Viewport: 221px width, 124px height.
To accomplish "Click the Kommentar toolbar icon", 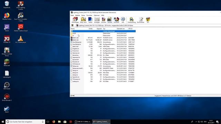I will coord(141,20).
